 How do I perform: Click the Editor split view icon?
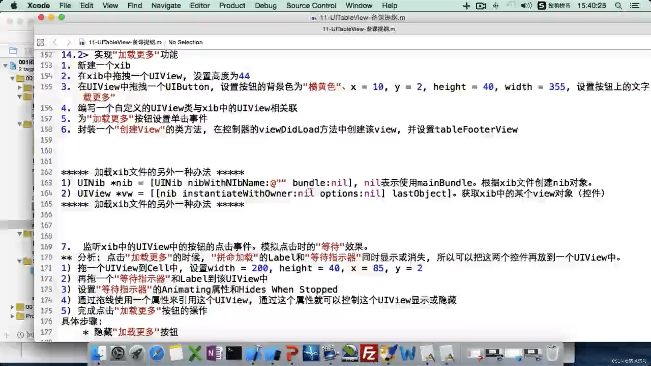click(x=40, y=41)
